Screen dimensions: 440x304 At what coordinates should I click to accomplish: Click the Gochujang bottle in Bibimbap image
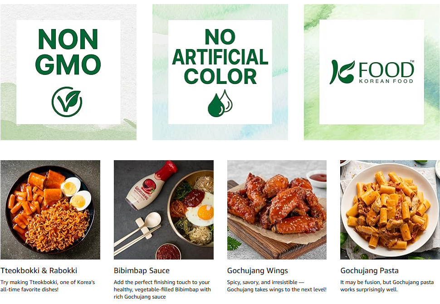click(151, 186)
